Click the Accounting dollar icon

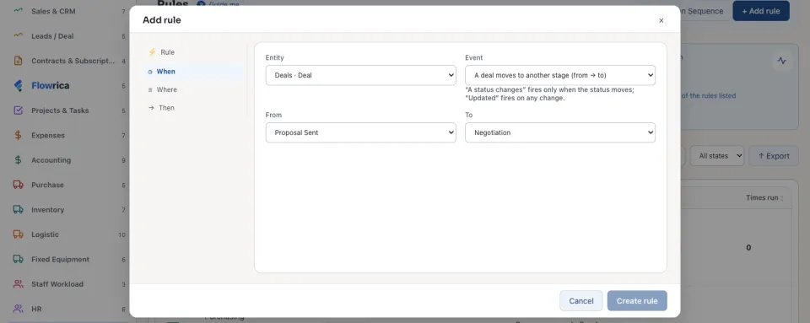click(x=18, y=160)
